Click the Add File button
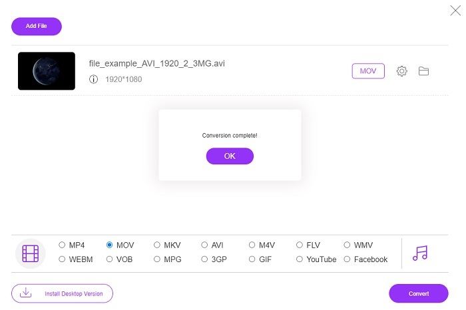Viewport: 466px width, 310px height. pos(37,27)
